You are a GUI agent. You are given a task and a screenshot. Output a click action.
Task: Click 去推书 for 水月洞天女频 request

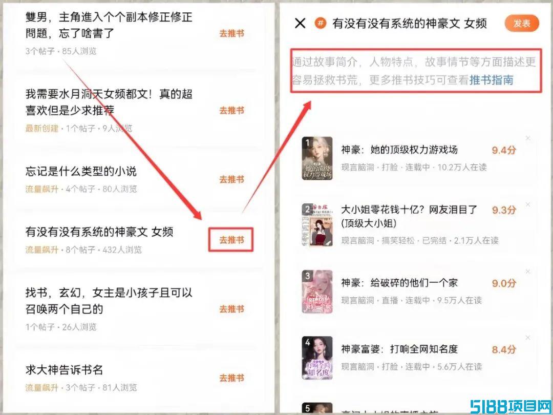click(231, 111)
